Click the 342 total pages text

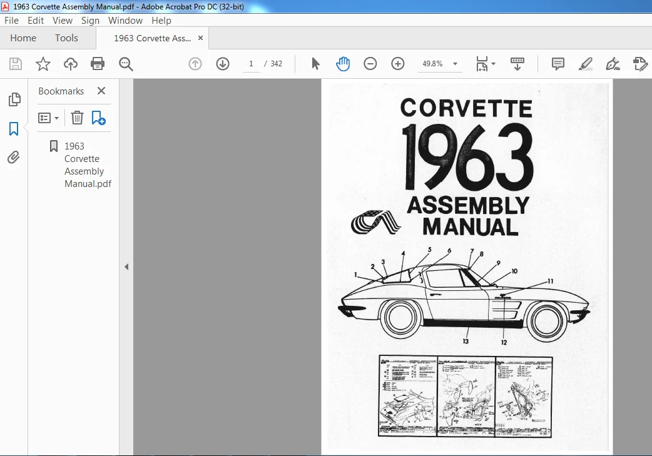point(276,64)
